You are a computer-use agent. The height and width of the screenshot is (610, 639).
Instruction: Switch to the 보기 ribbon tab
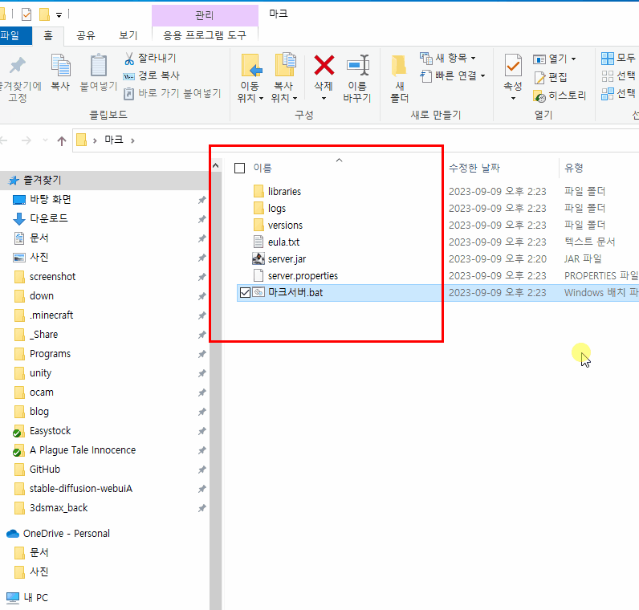[x=128, y=36]
